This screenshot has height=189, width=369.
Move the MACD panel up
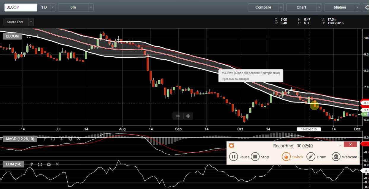[44, 139]
